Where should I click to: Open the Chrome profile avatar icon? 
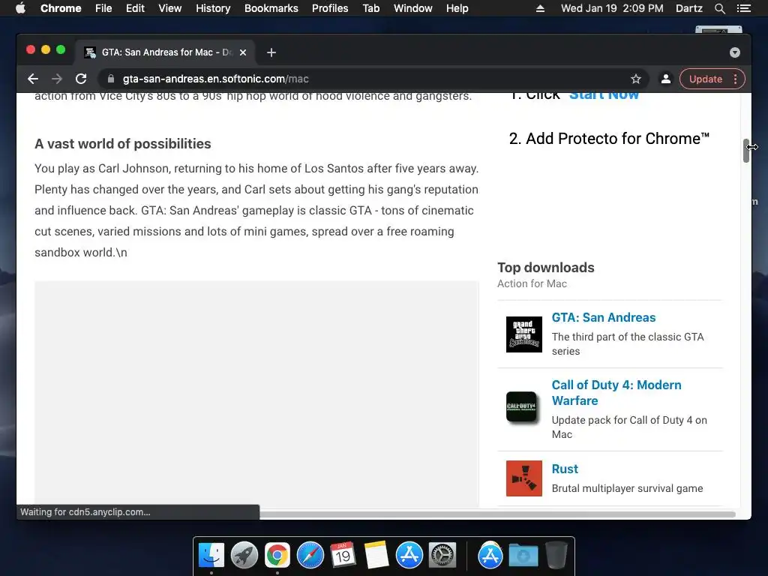pyautogui.click(x=666, y=79)
